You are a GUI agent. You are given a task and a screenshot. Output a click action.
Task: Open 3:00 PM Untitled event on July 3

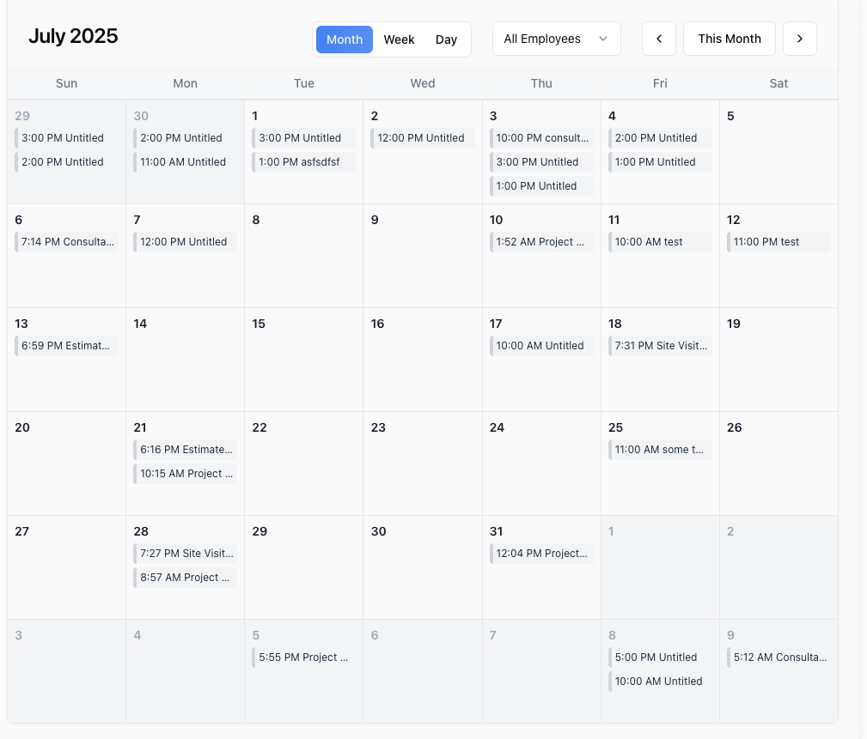coord(541,162)
